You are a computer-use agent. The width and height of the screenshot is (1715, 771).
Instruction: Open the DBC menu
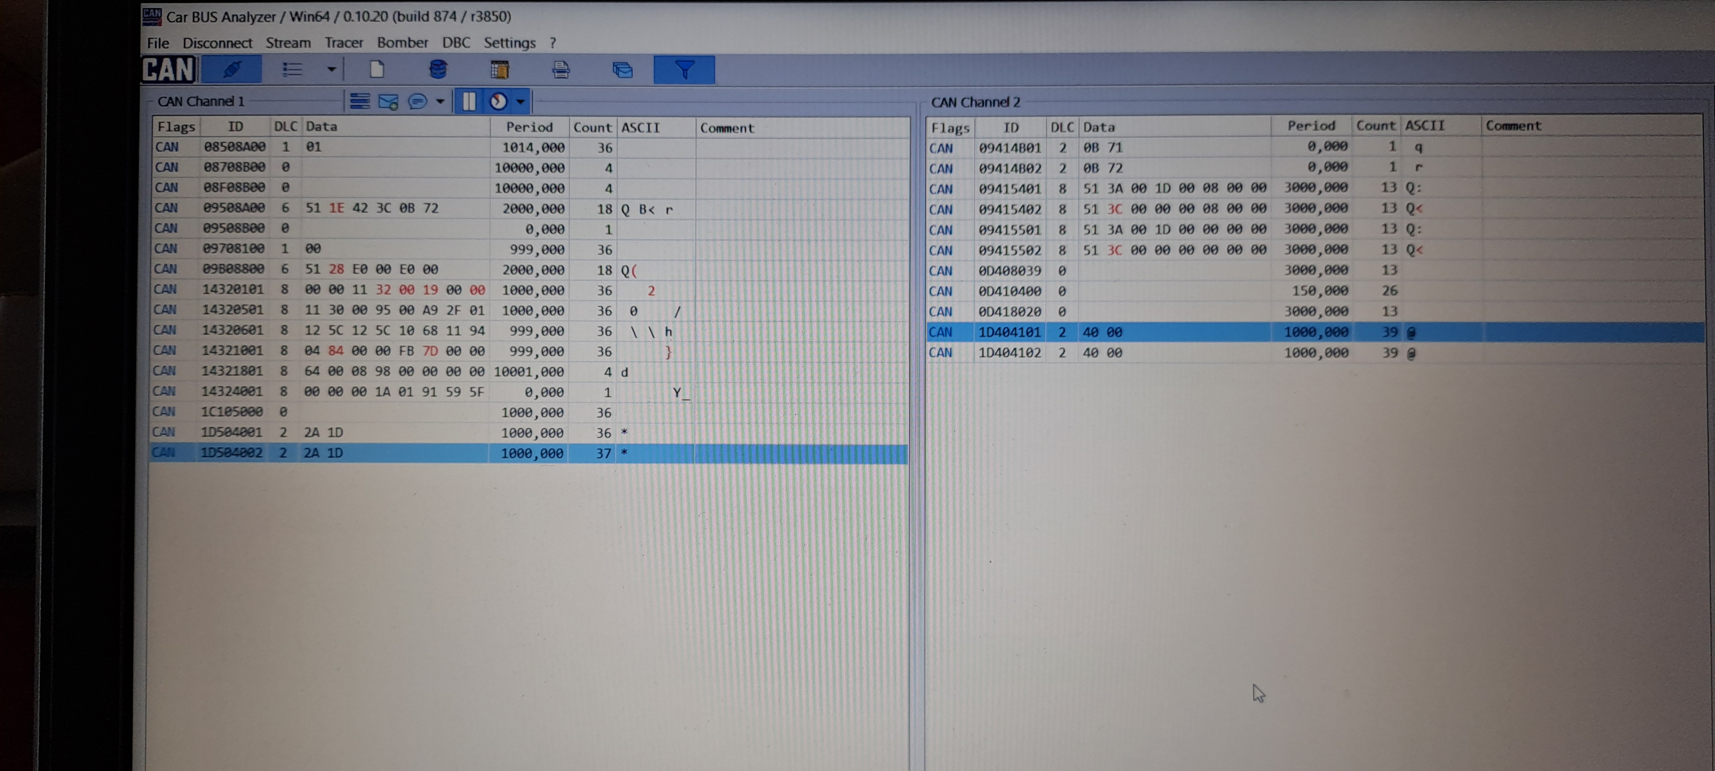(456, 42)
